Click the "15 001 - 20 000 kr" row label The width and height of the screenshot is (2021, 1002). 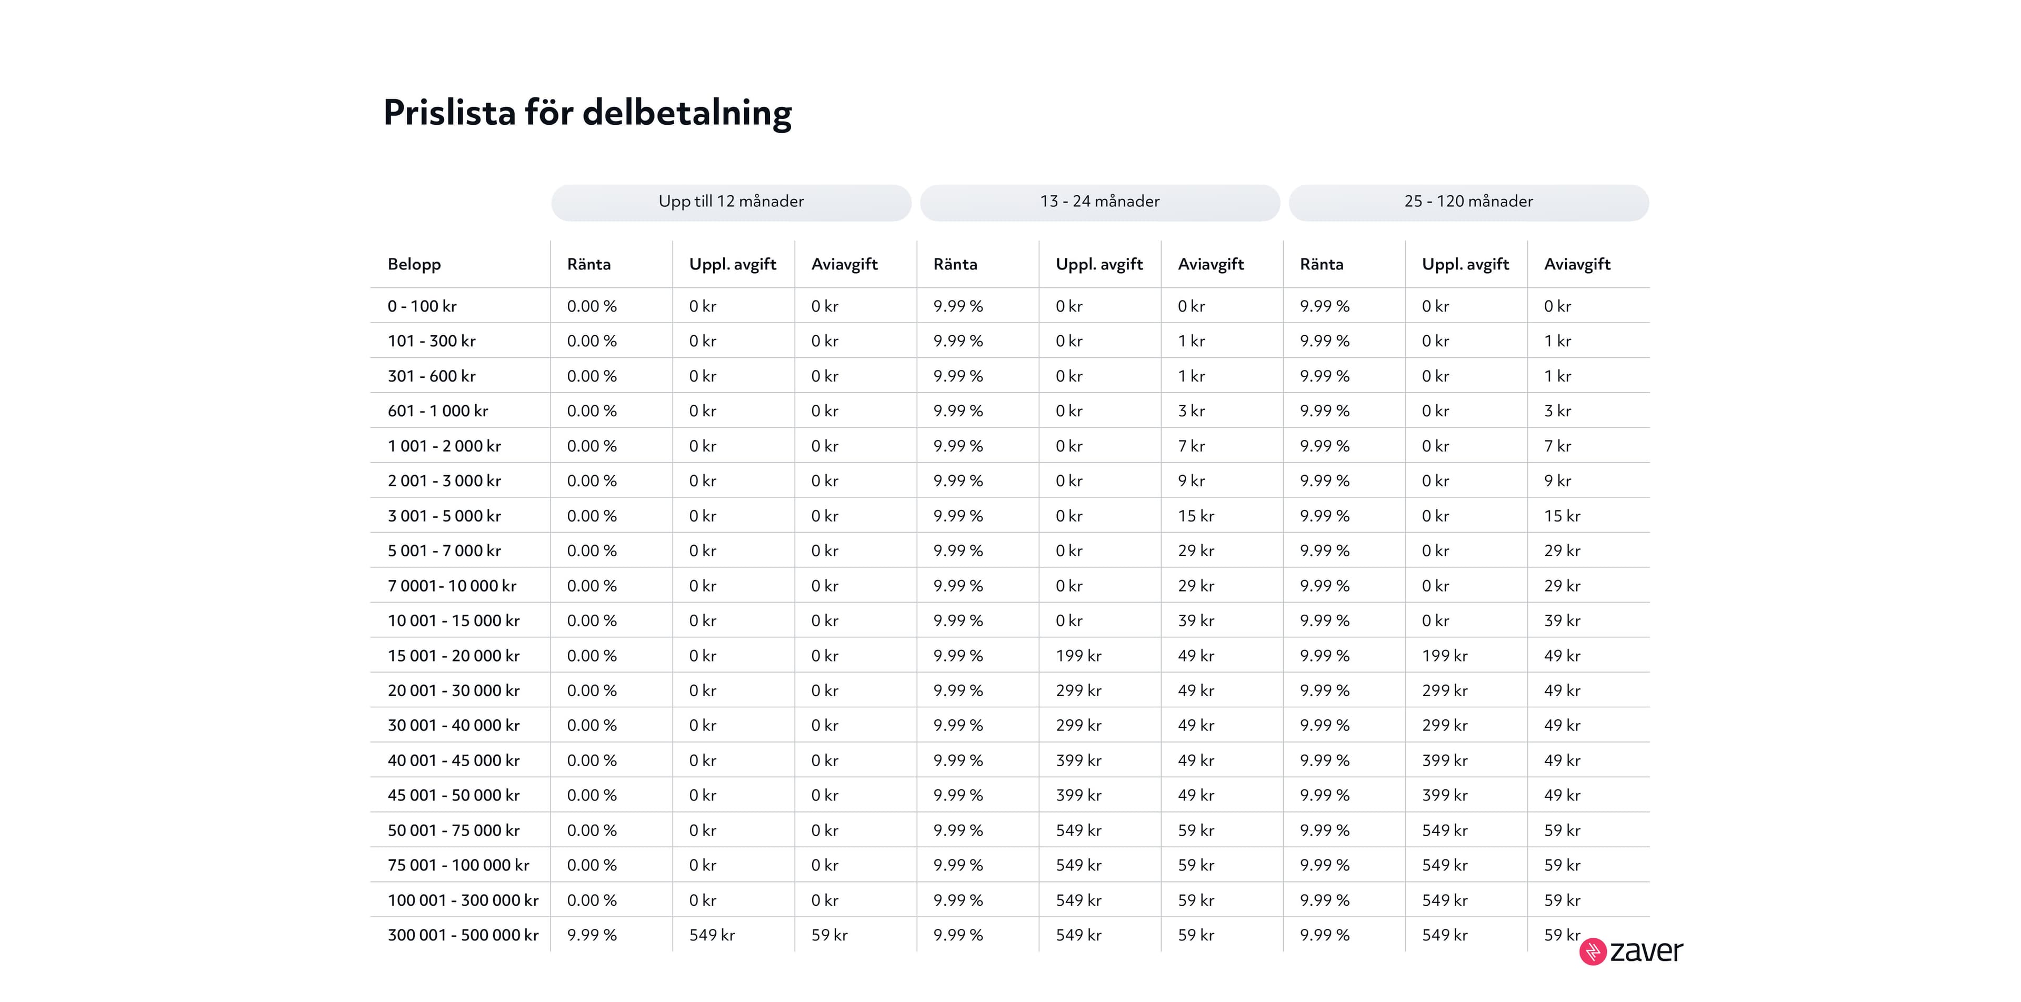[x=454, y=656]
